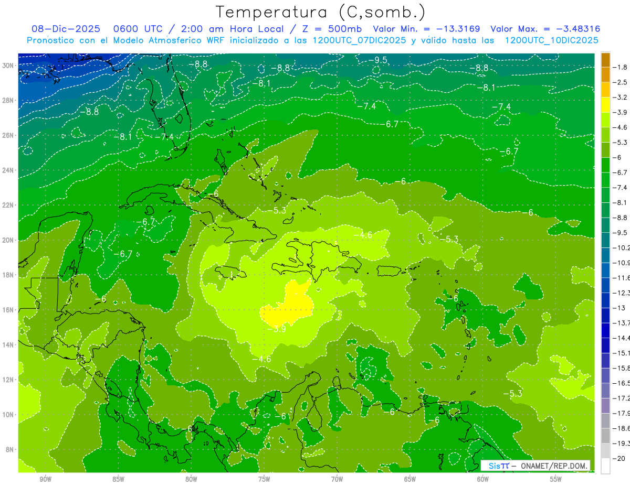This screenshot has width=630, height=486.
Task: Click the "1200UTC_10DIC2025" valid-until timestamp
Action: click(x=551, y=40)
